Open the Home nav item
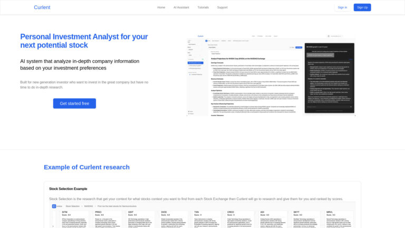This screenshot has height=228, width=405. [161, 7]
